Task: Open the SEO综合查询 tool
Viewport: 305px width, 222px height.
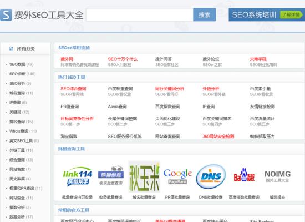Action: (x=73, y=89)
